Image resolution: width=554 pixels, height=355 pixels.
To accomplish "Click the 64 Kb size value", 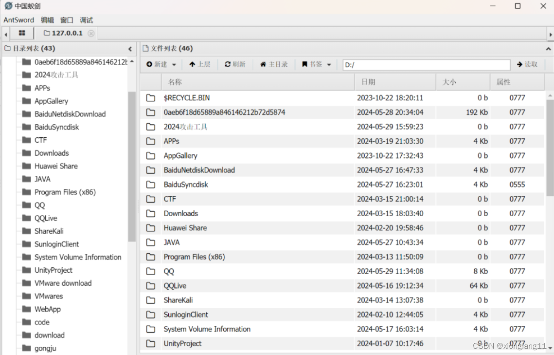I will (479, 286).
